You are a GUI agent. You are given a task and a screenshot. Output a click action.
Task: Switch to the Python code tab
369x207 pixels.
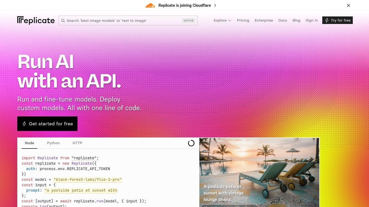pos(53,143)
